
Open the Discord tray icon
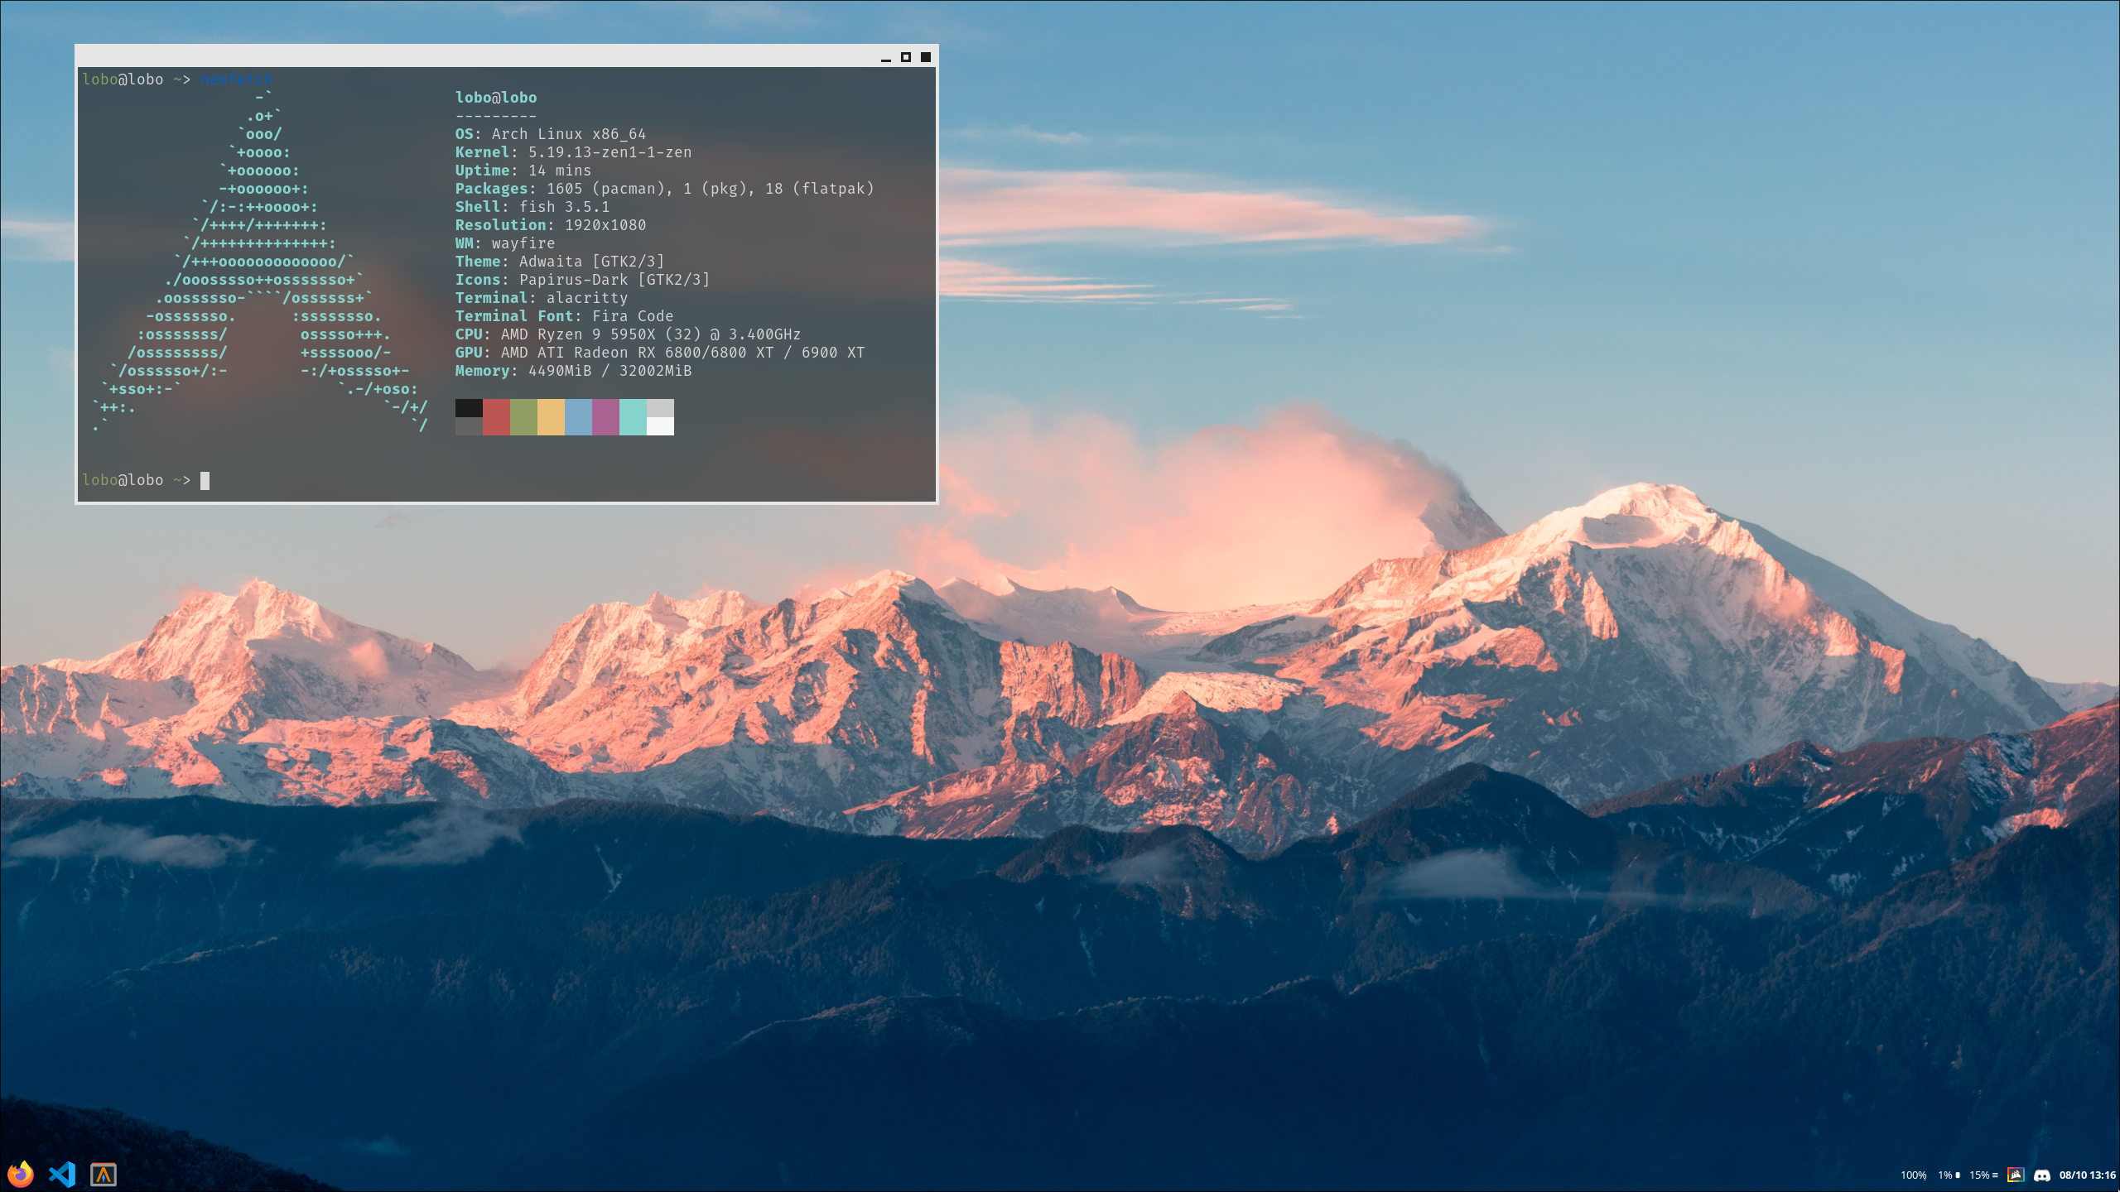tap(2041, 1175)
